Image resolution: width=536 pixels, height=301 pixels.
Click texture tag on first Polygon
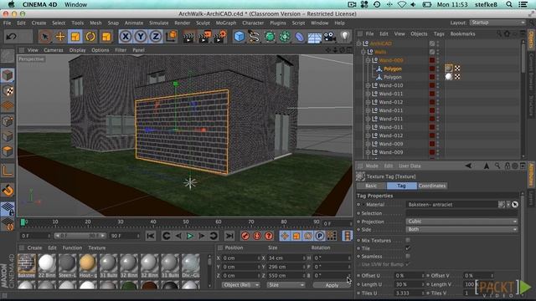pos(449,69)
